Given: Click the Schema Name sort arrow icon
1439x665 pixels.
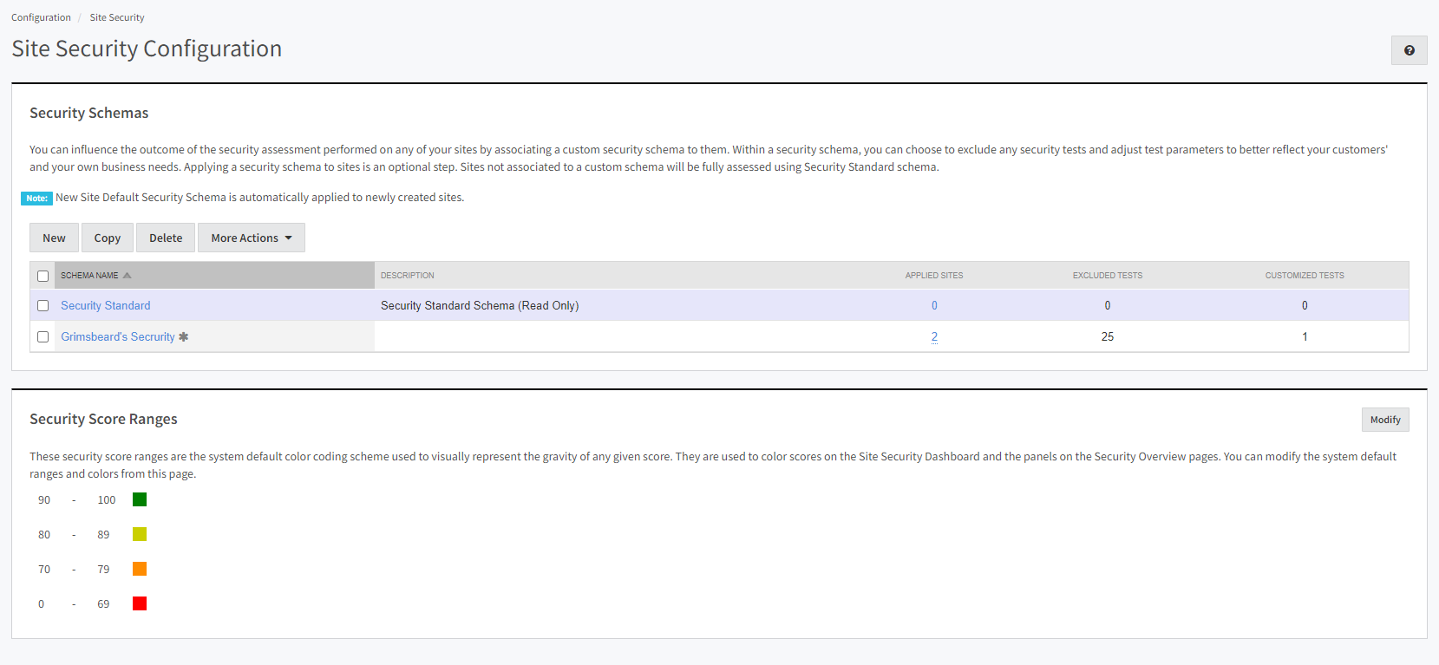Looking at the screenshot, I should coord(128,276).
